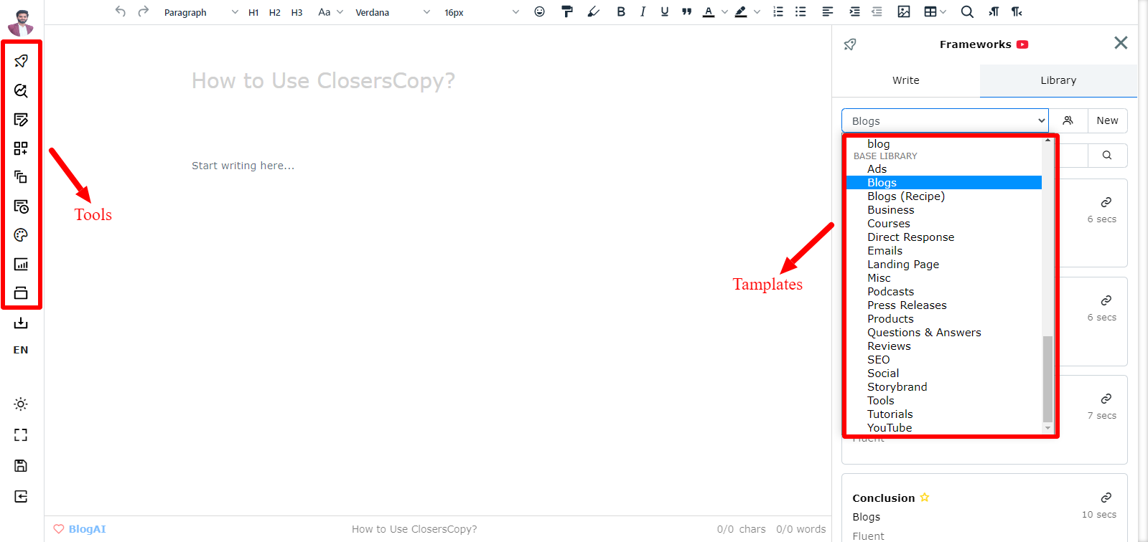
Task: Click the text align icon
Action: point(828,11)
